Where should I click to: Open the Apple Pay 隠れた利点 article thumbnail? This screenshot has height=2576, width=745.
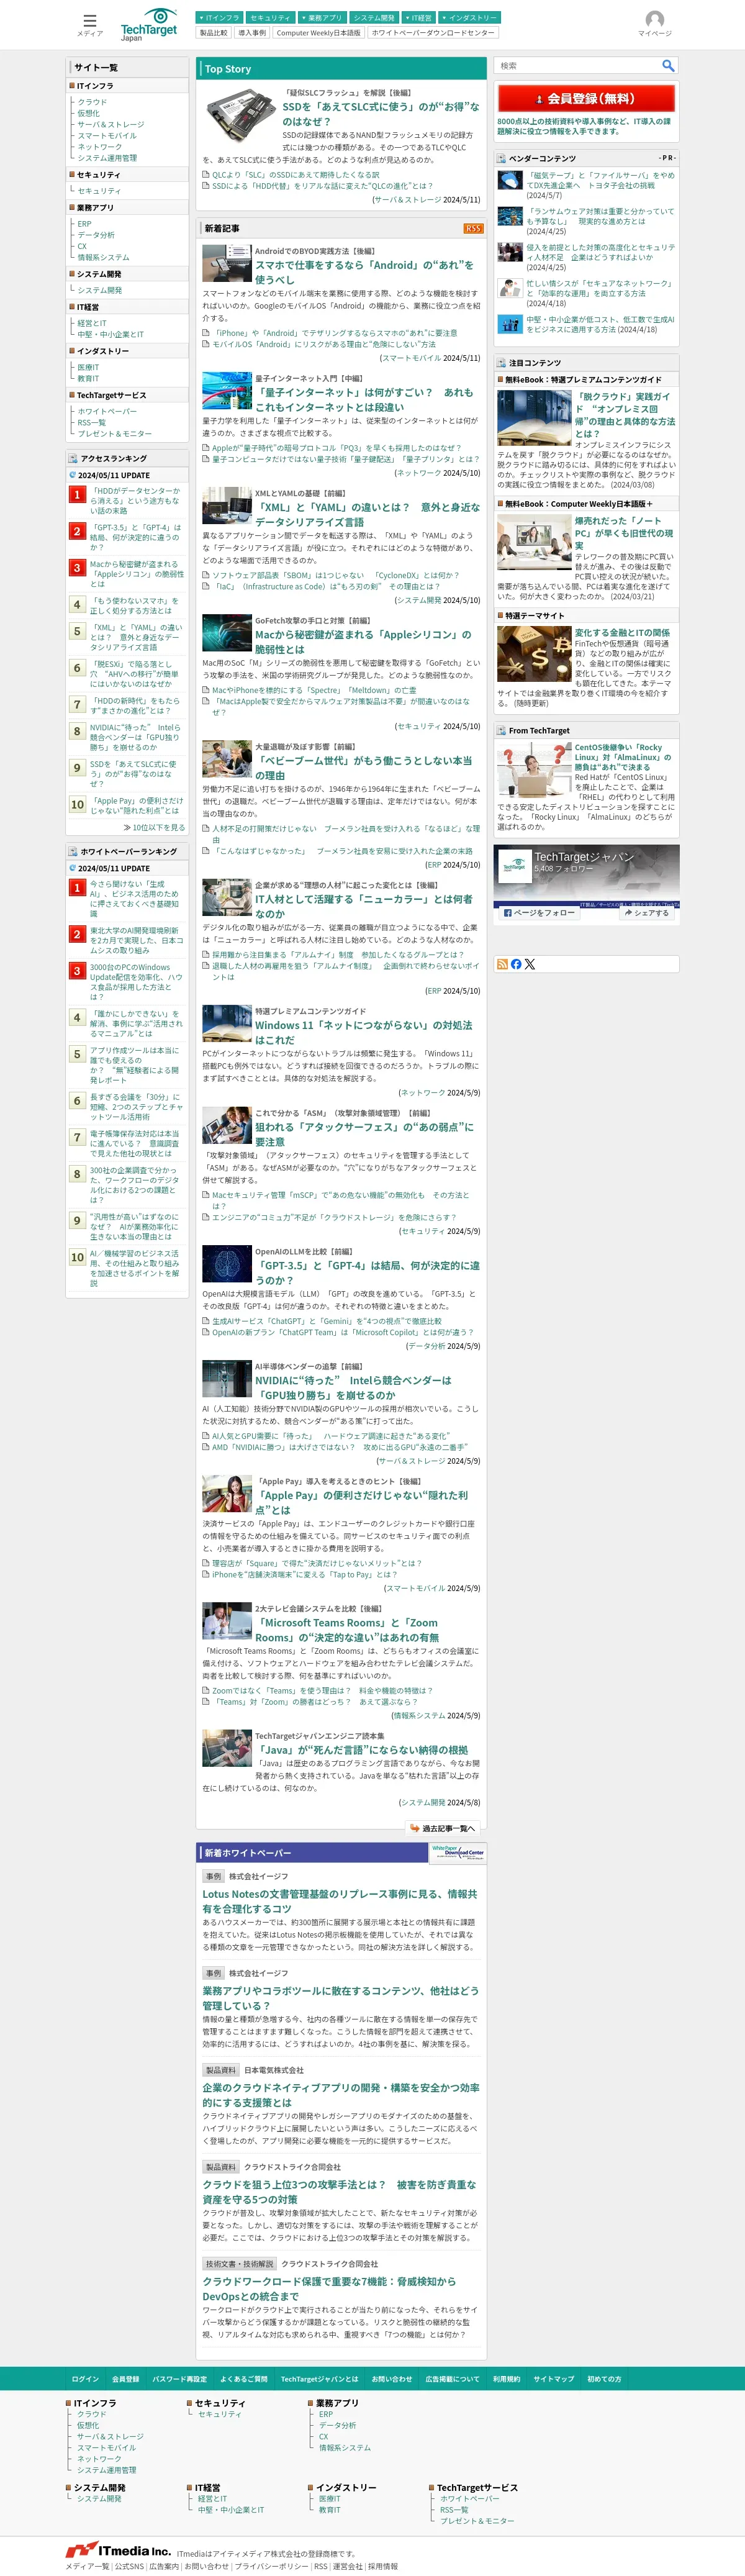[226, 1493]
